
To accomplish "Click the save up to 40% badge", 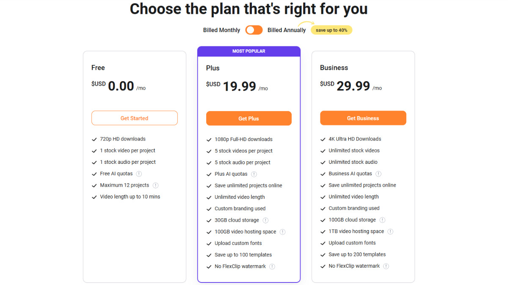I will tap(331, 30).
